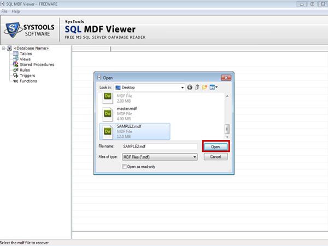Image resolution: width=328 pixels, height=246 pixels.
Task: Click the Rules icon in the tree
Action: (x=16, y=70)
